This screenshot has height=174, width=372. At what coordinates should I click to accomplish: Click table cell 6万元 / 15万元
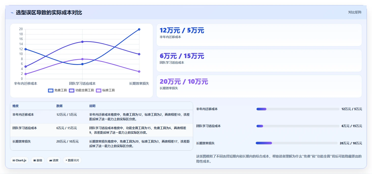tap(66, 128)
